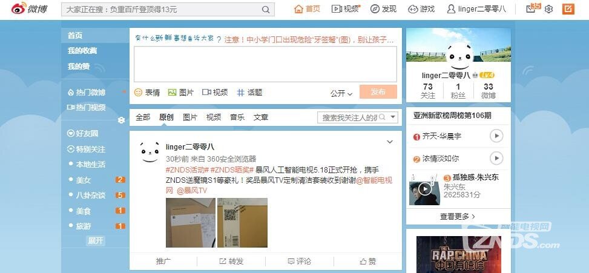589x273 pixels.
Task: Select the 文章 feed tab
Action: point(261,117)
